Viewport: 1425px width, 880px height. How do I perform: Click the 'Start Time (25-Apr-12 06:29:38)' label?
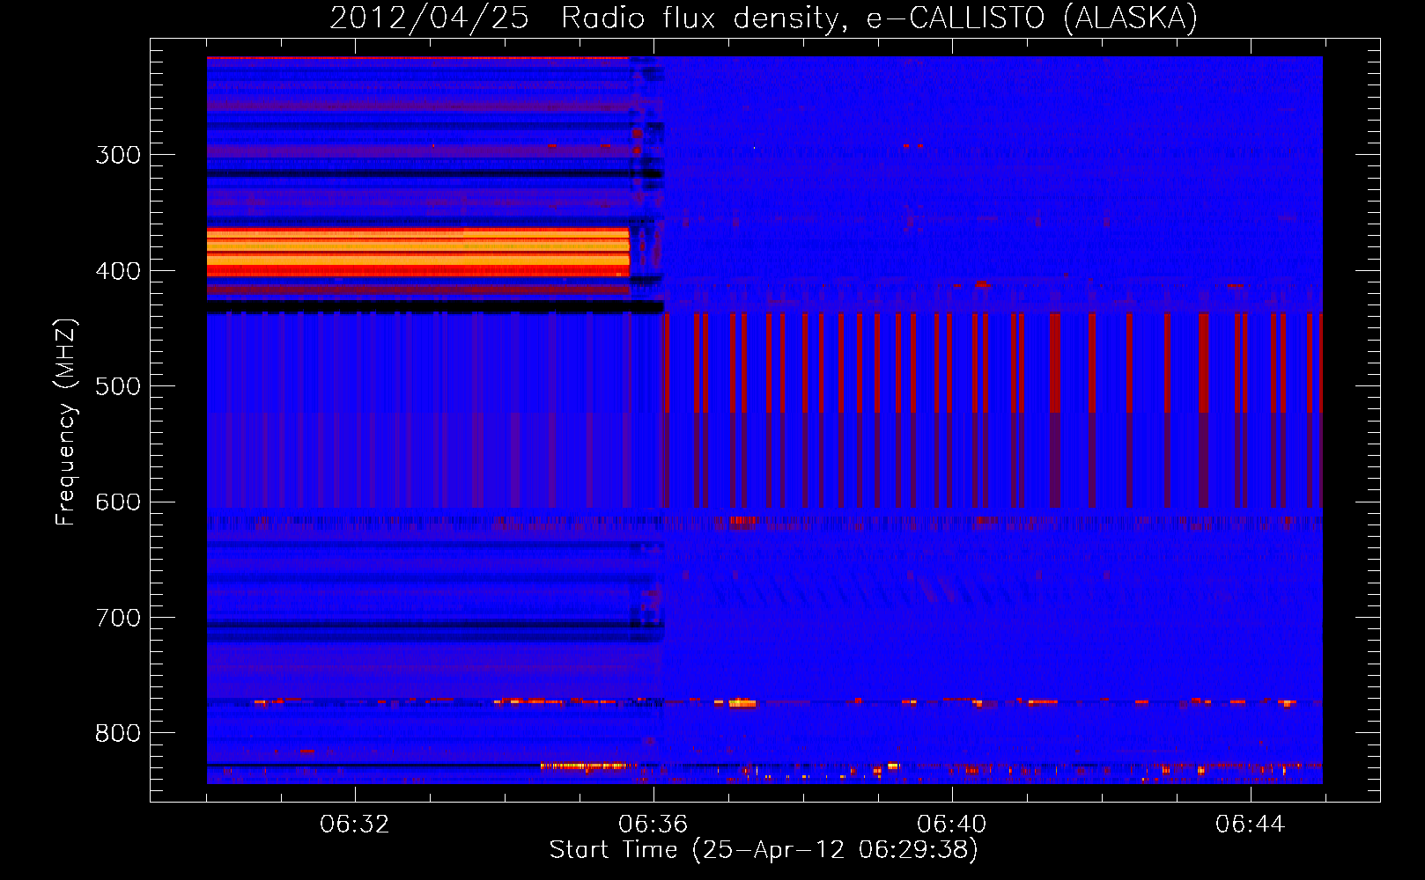pyautogui.click(x=764, y=850)
